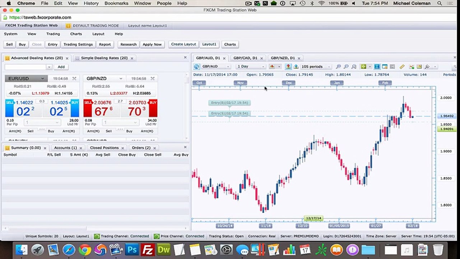Viewport: 460px width, 259px height.
Task: Click the Default Trading Mode lock icon
Action: [x=68, y=26]
